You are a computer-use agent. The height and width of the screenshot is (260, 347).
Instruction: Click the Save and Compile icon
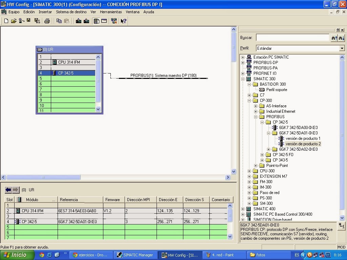pyautogui.click(x=37, y=21)
